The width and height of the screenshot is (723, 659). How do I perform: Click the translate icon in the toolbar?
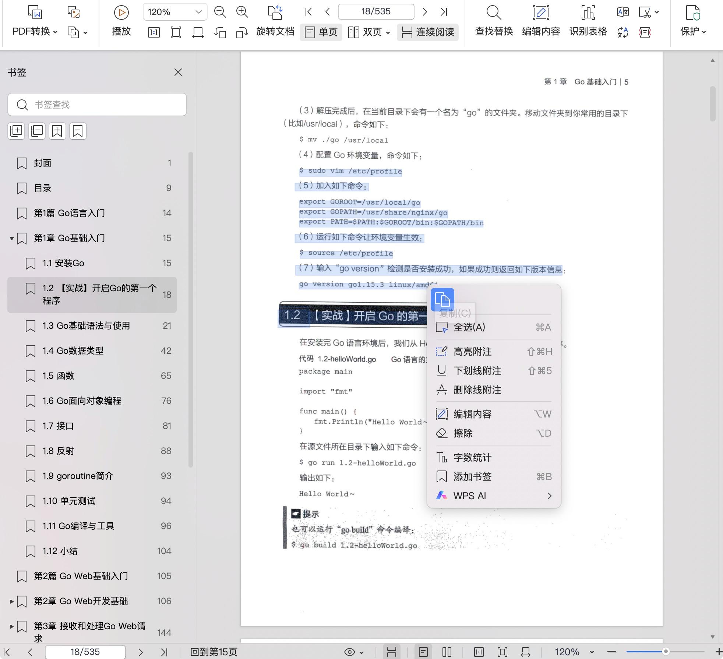tap(623, 12)
